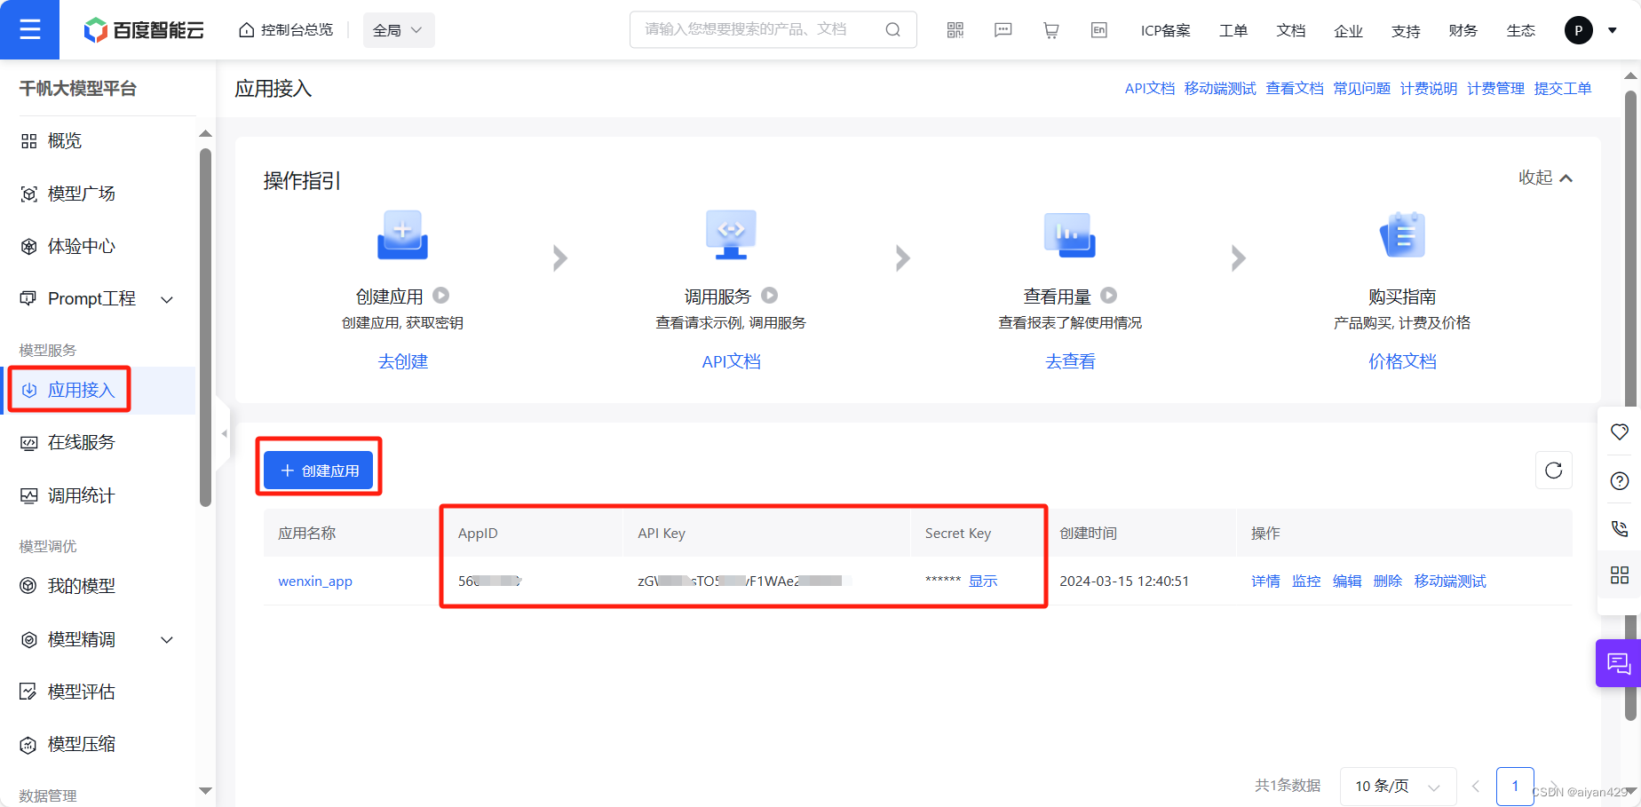Open 计费管理 header link
The height and width of the screenshot is (807, 1641).
point(1495,88)
